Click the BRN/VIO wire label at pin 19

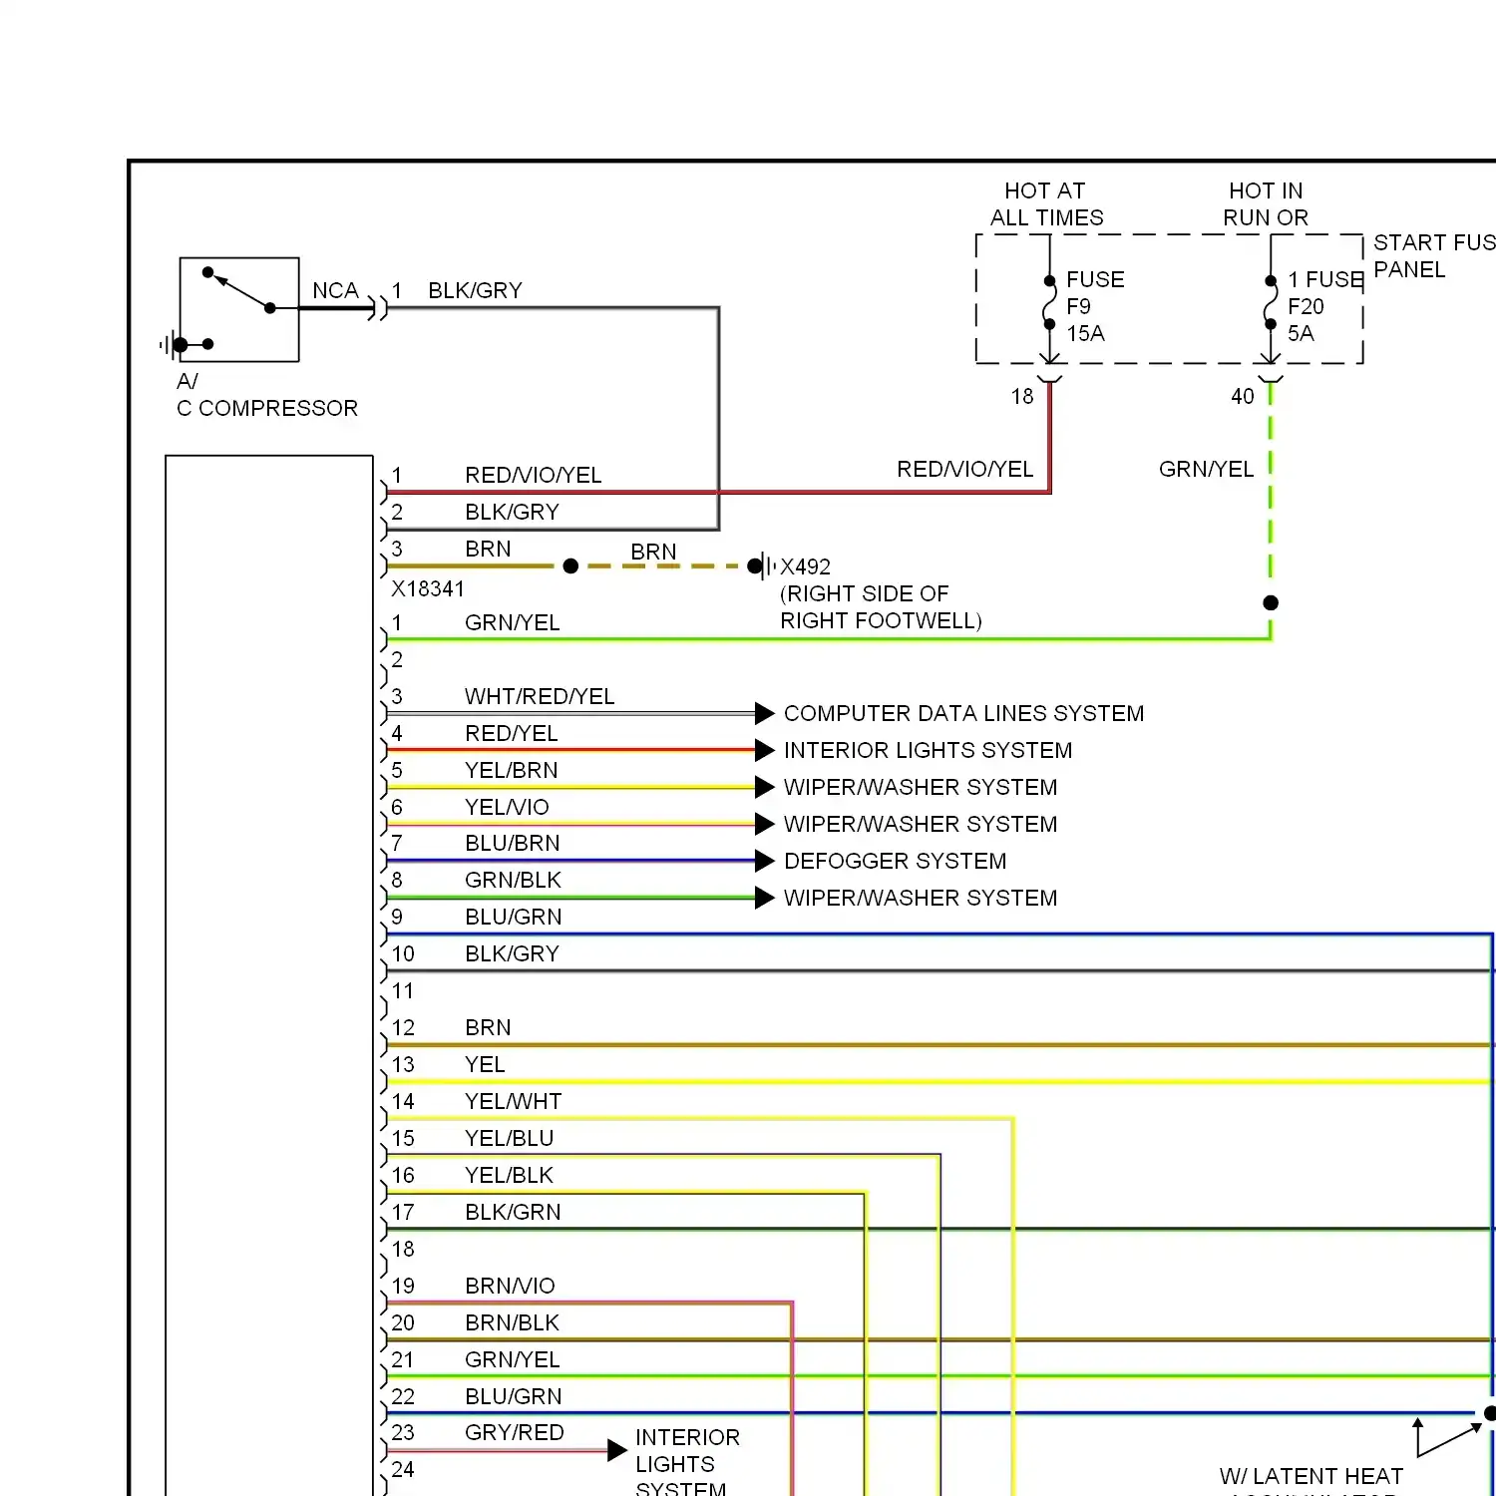pyautogui.click(x=510, y=1286)
